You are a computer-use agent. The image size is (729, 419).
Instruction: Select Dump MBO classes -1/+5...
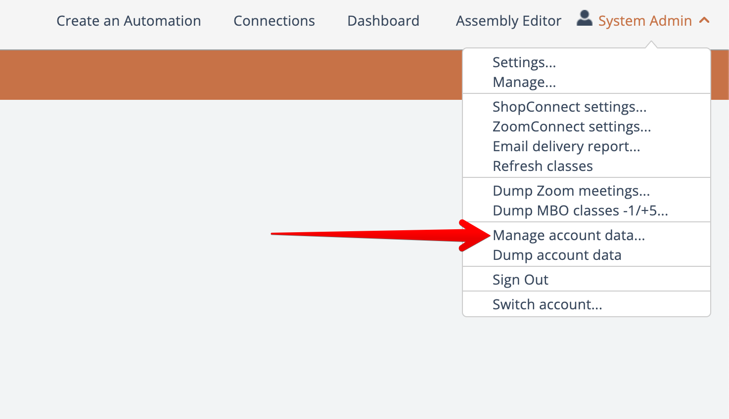point(580,211)
